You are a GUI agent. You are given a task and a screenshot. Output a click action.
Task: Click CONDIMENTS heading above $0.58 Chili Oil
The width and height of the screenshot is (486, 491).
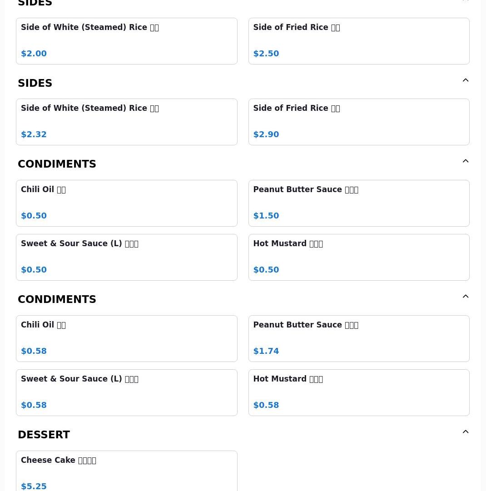[x=57, y=299]
